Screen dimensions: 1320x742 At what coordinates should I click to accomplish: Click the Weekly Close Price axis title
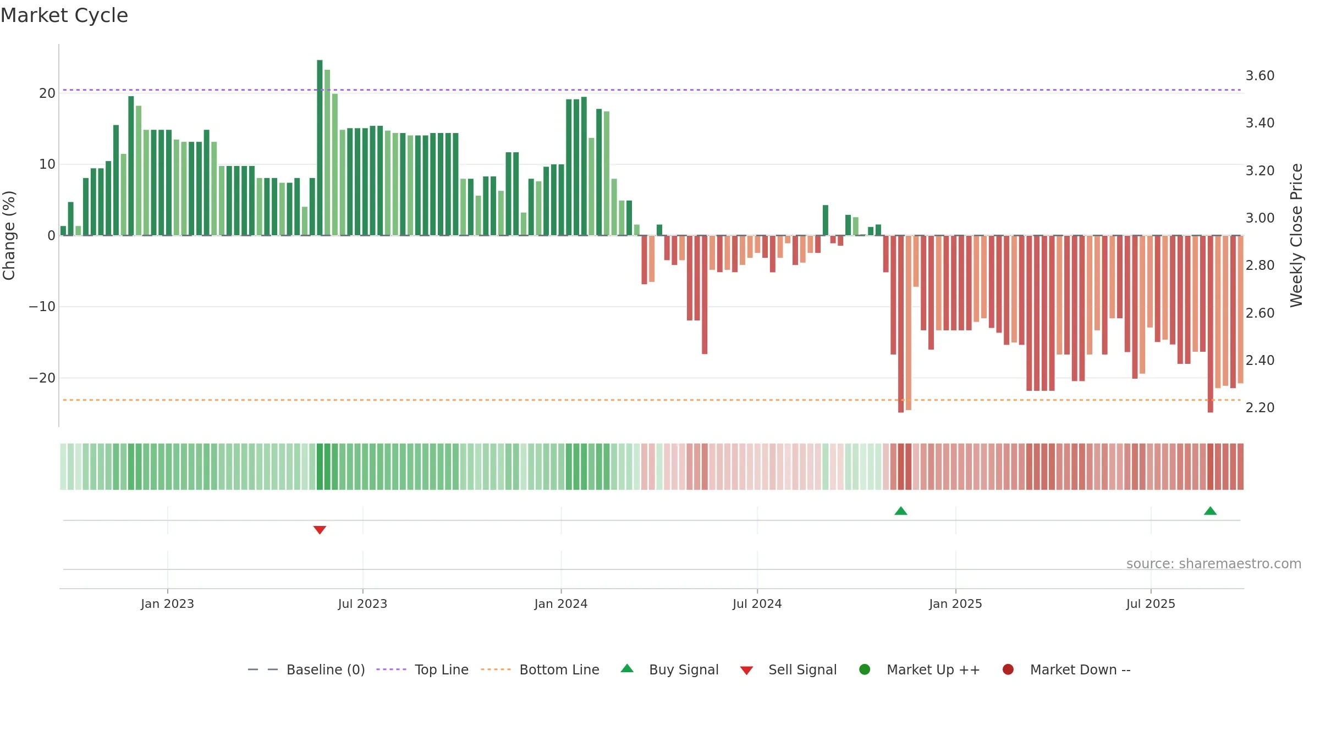(x=1296, y=235)
